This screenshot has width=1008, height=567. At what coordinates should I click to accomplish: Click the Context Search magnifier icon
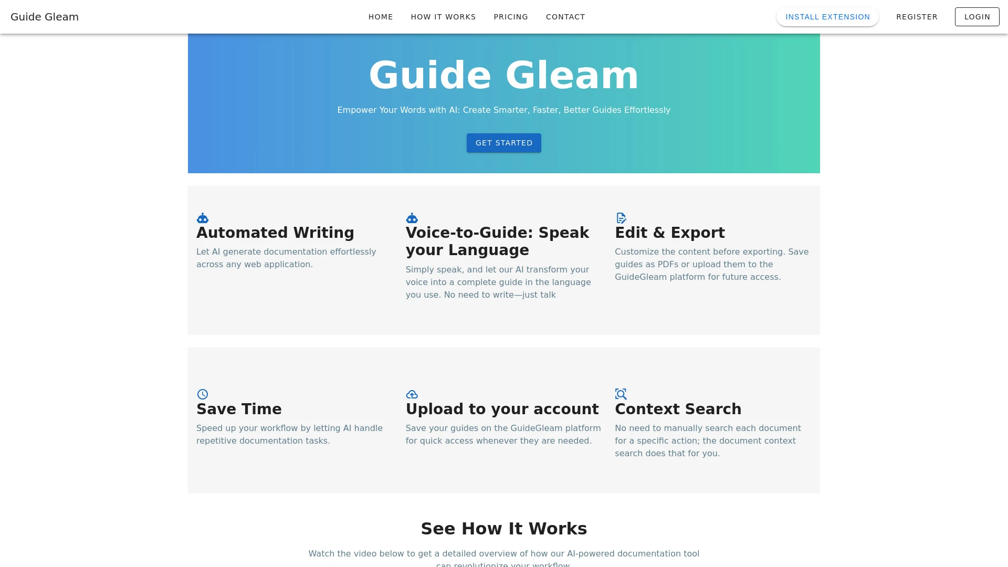[621, 394]
